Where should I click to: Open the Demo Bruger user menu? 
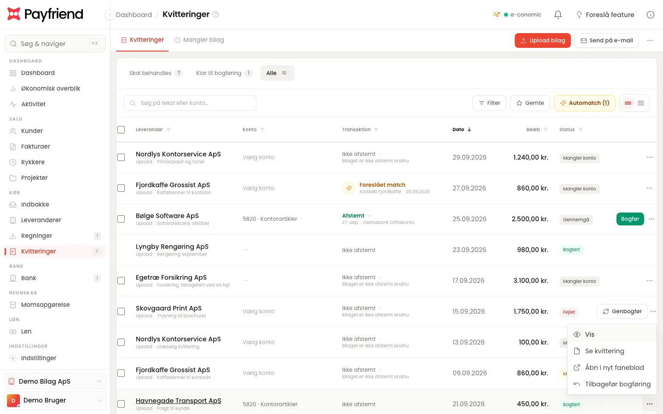[x=55, y=401]
